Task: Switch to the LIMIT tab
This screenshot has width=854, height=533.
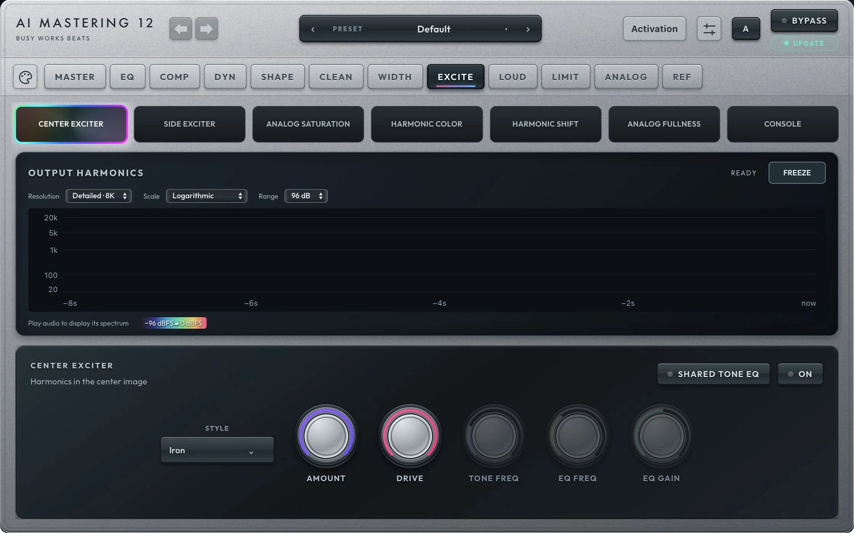Action: pyautogui.click(x=565, y=77)
